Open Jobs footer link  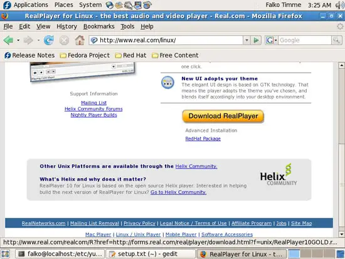coord(282,223)
